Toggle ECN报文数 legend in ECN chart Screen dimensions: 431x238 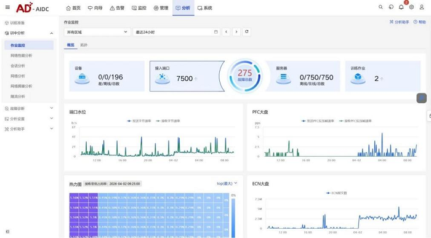[x=336, y=193]
